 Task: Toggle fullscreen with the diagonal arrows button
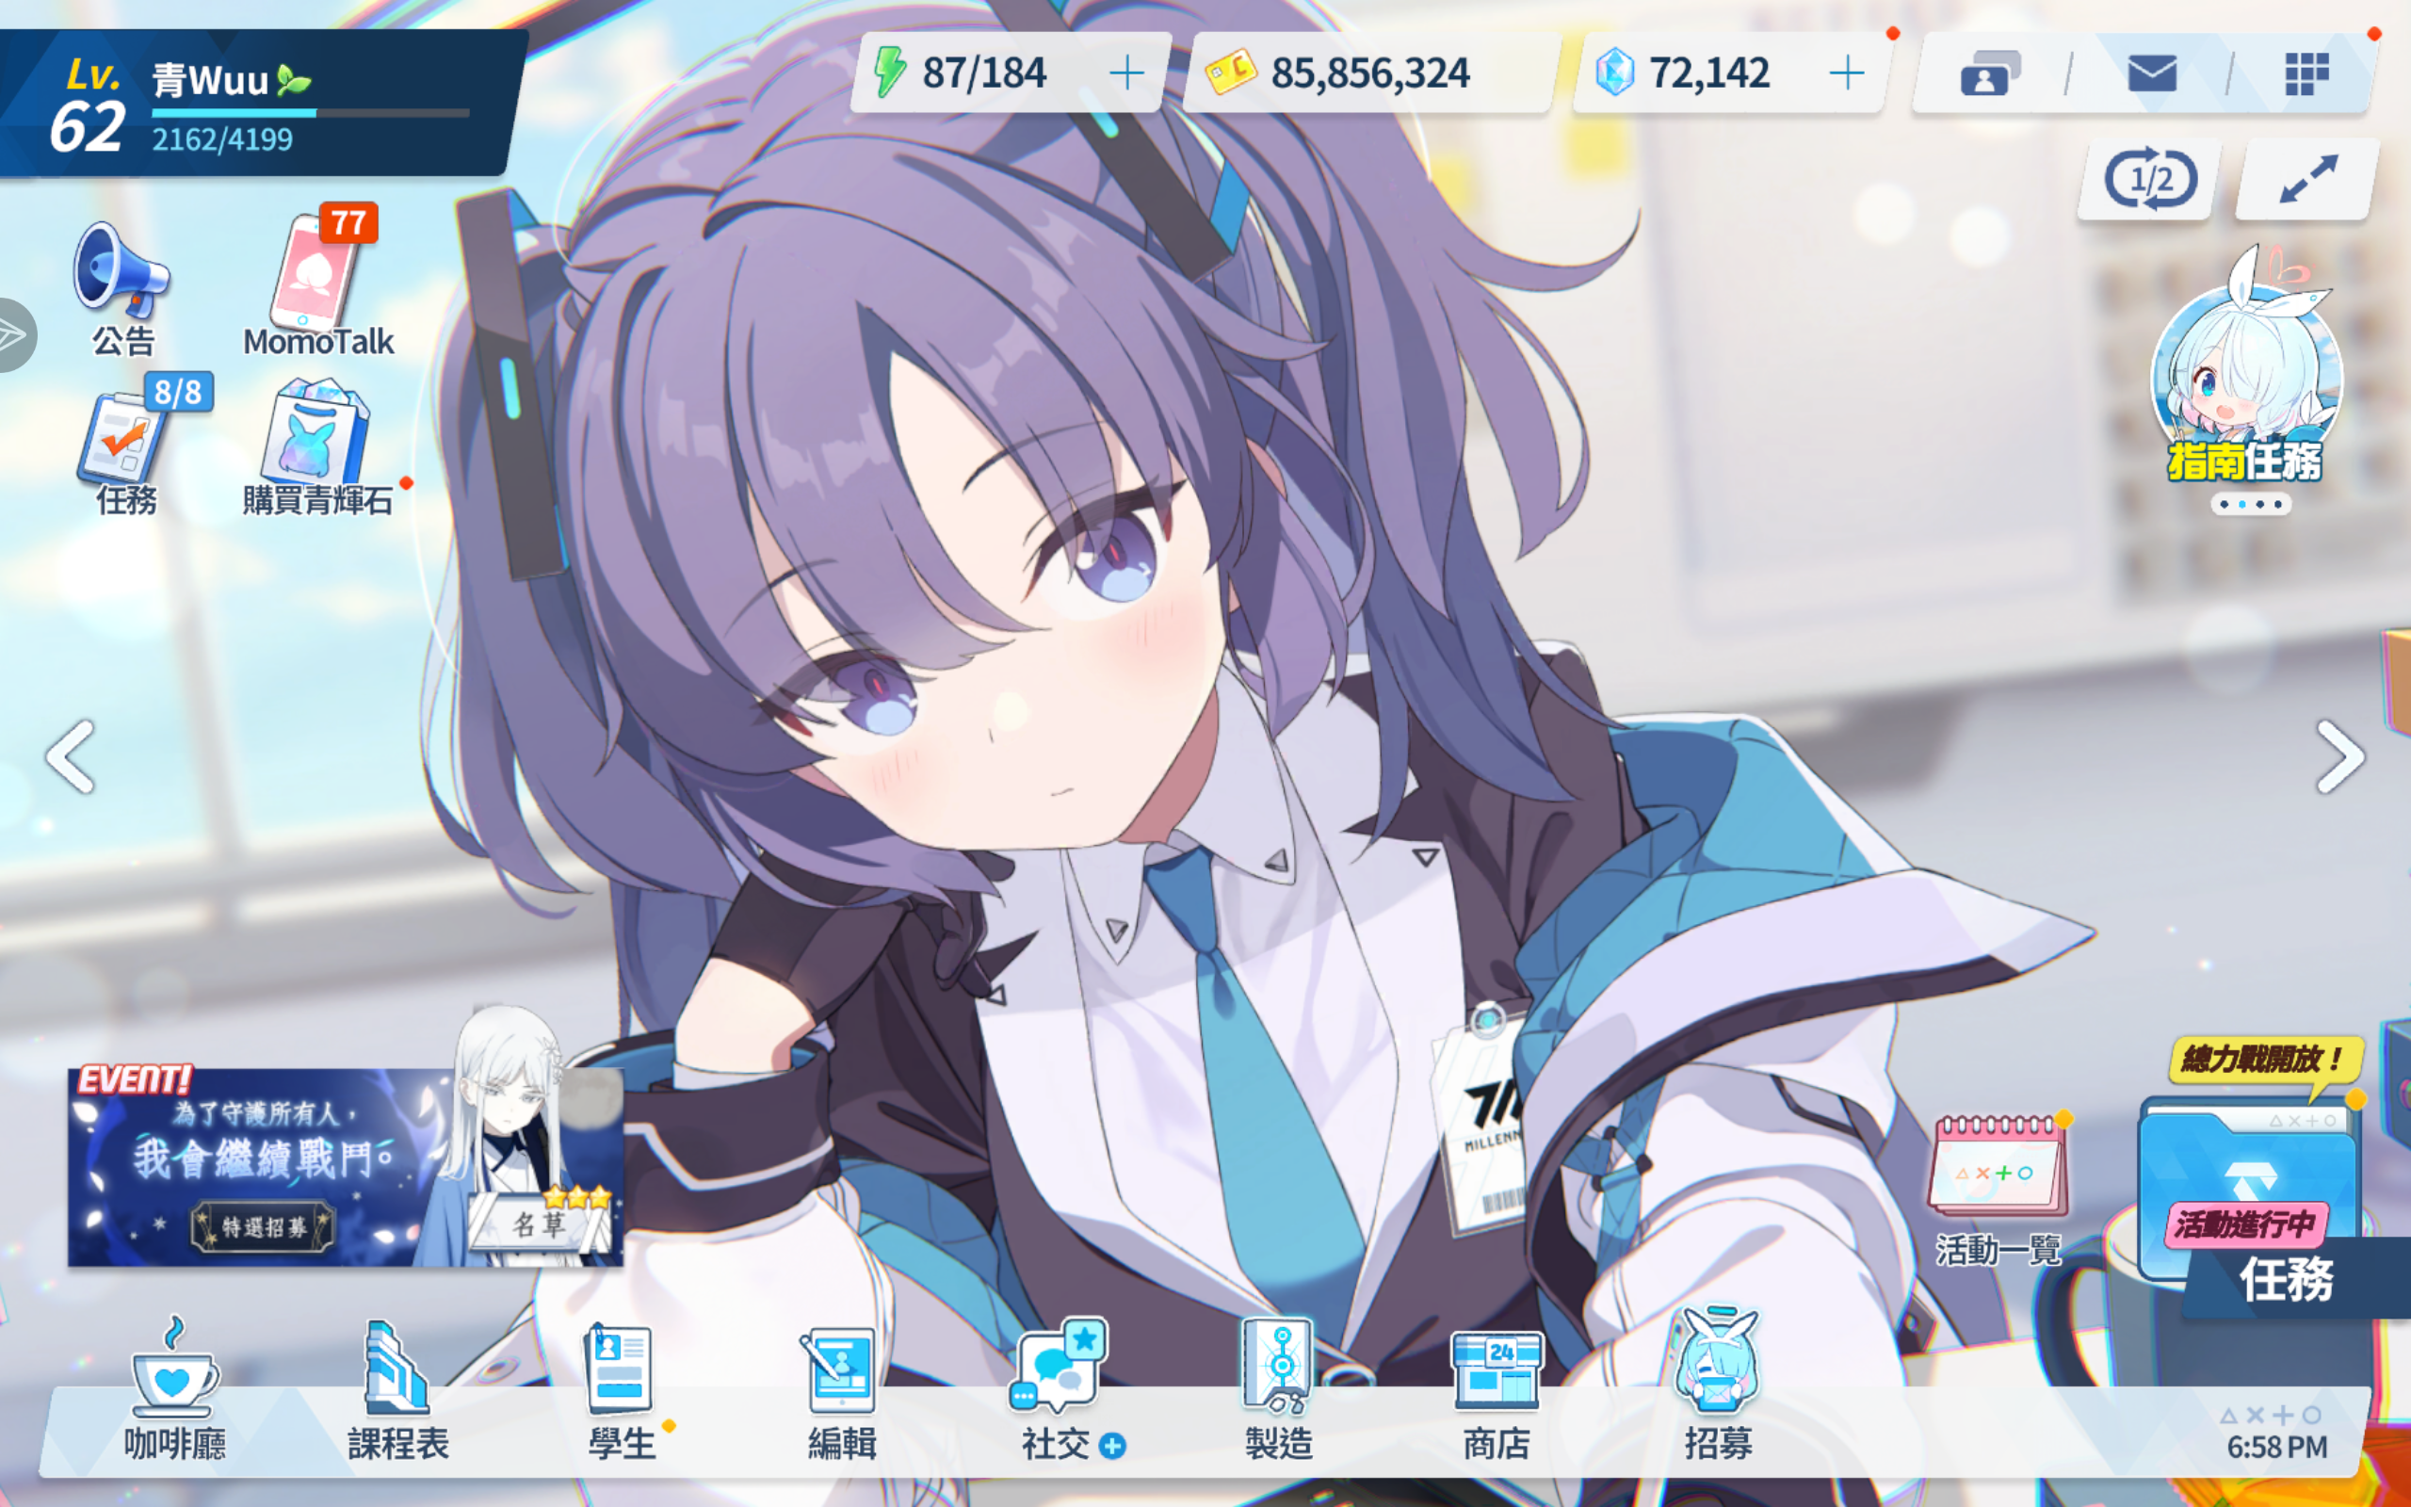click(2307, 181)
